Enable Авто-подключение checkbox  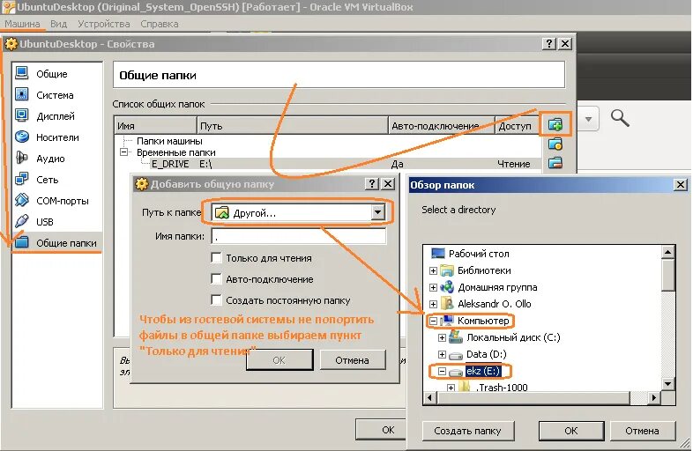point(216,278)
